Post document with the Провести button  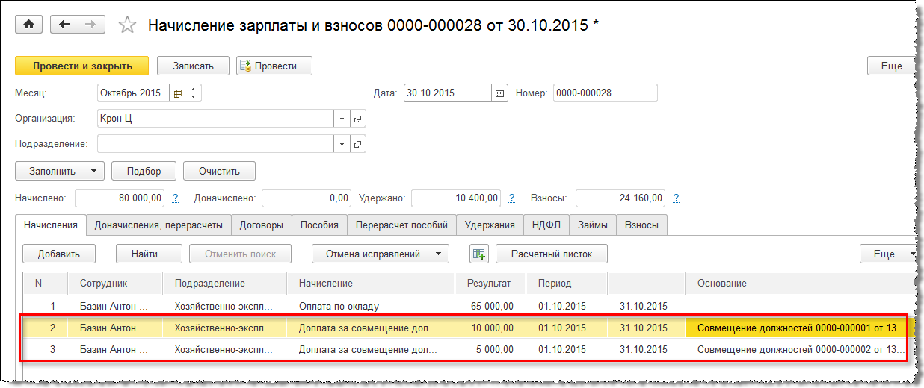click(x=274, y=66)
